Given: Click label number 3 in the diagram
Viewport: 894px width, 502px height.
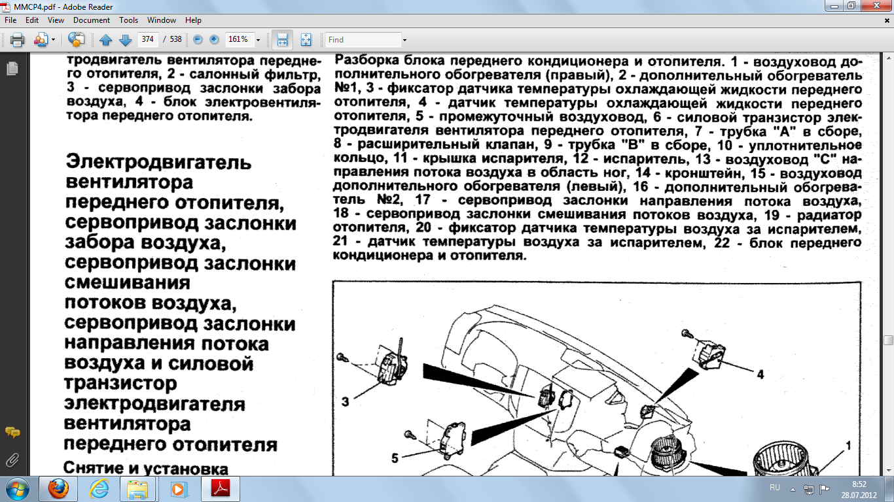Looking at the screenshot, I should 345,403.
